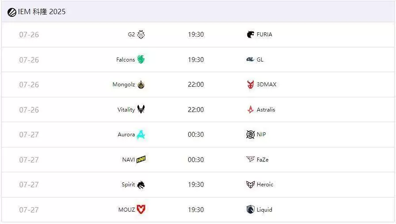Click the G2 team logo

point(141,35)
